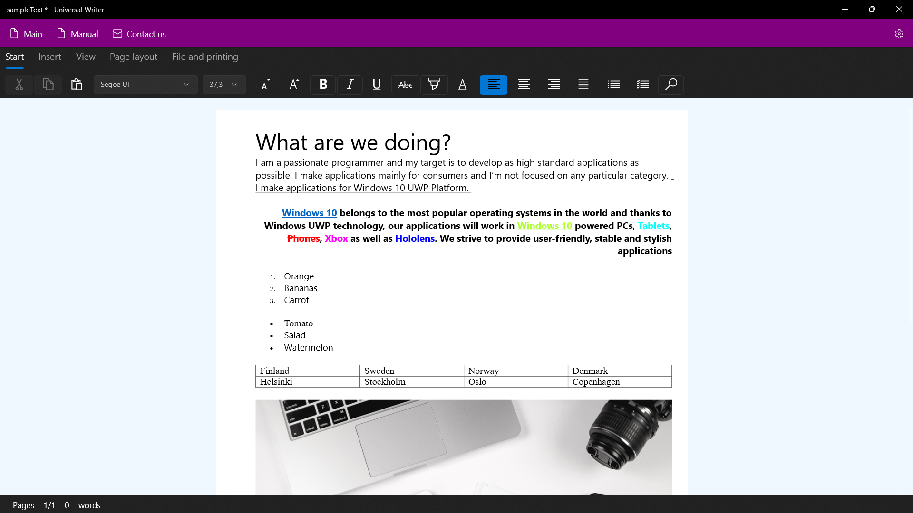Open the text highlighter tool

(x=434, y=85)
